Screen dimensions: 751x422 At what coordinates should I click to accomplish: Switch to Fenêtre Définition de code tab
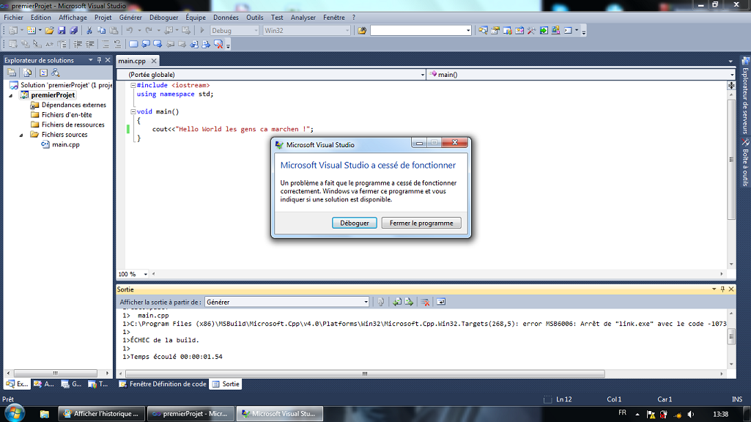(x=163, y=384)
